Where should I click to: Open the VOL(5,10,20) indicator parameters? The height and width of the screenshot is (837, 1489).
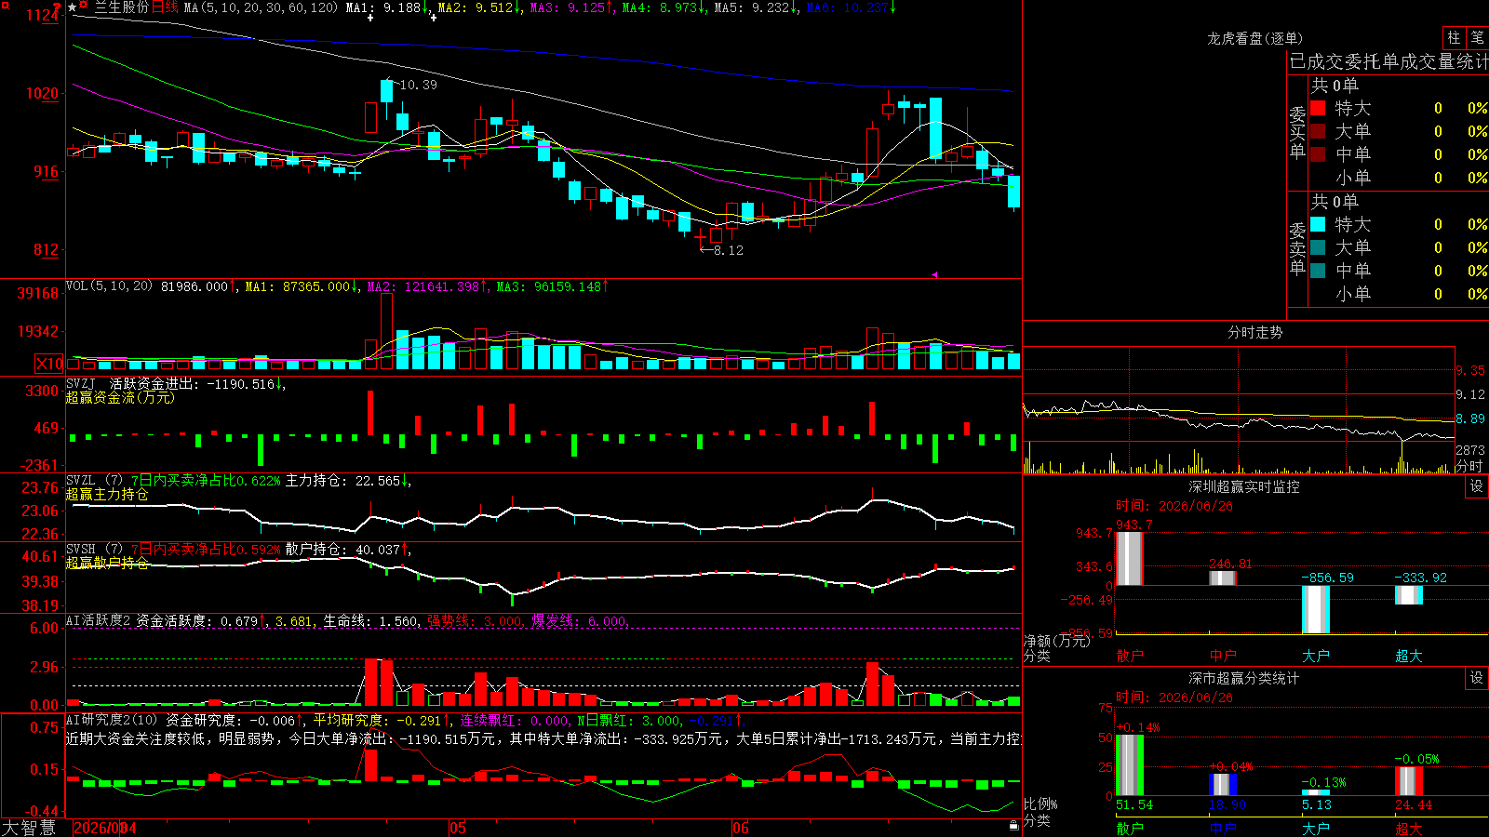point(109,286)
